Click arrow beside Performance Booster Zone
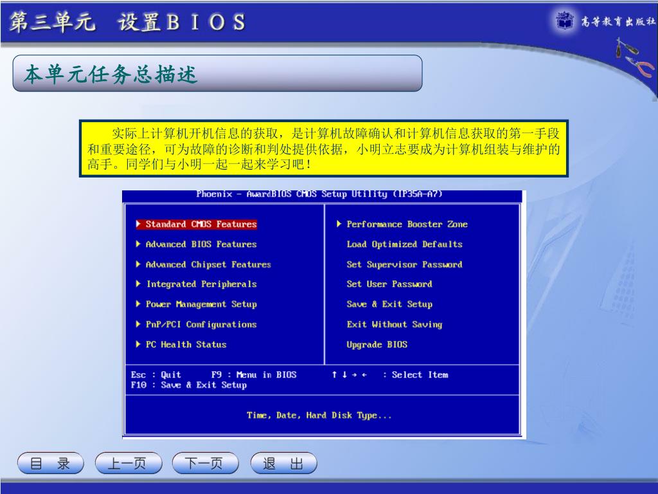 pyautogui.click(x=339, y=224)
